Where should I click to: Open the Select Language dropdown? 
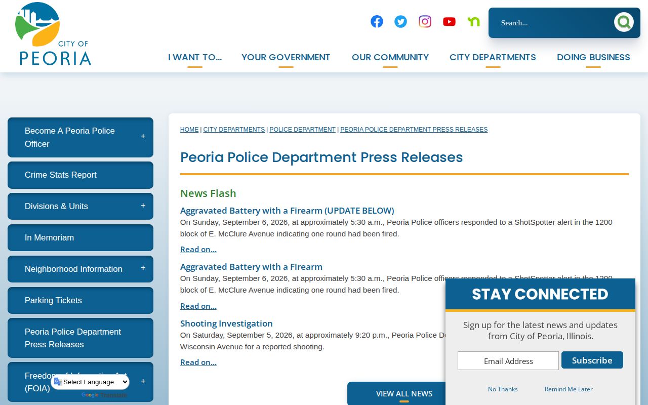tap(91, 382)
